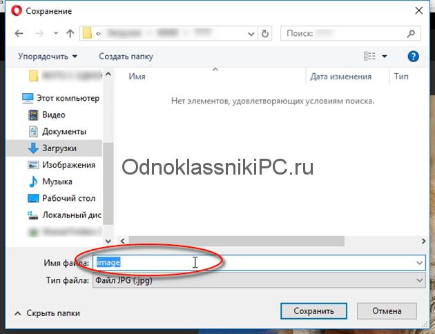
Task: Open the Упорядочить menu
Action: (x=48, y=57)
